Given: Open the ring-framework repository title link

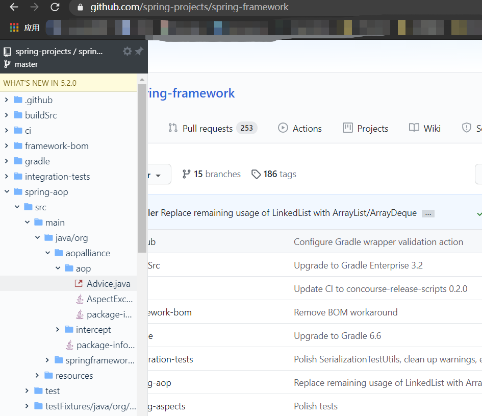Looking at the screenshot, I should click(191, 93).
